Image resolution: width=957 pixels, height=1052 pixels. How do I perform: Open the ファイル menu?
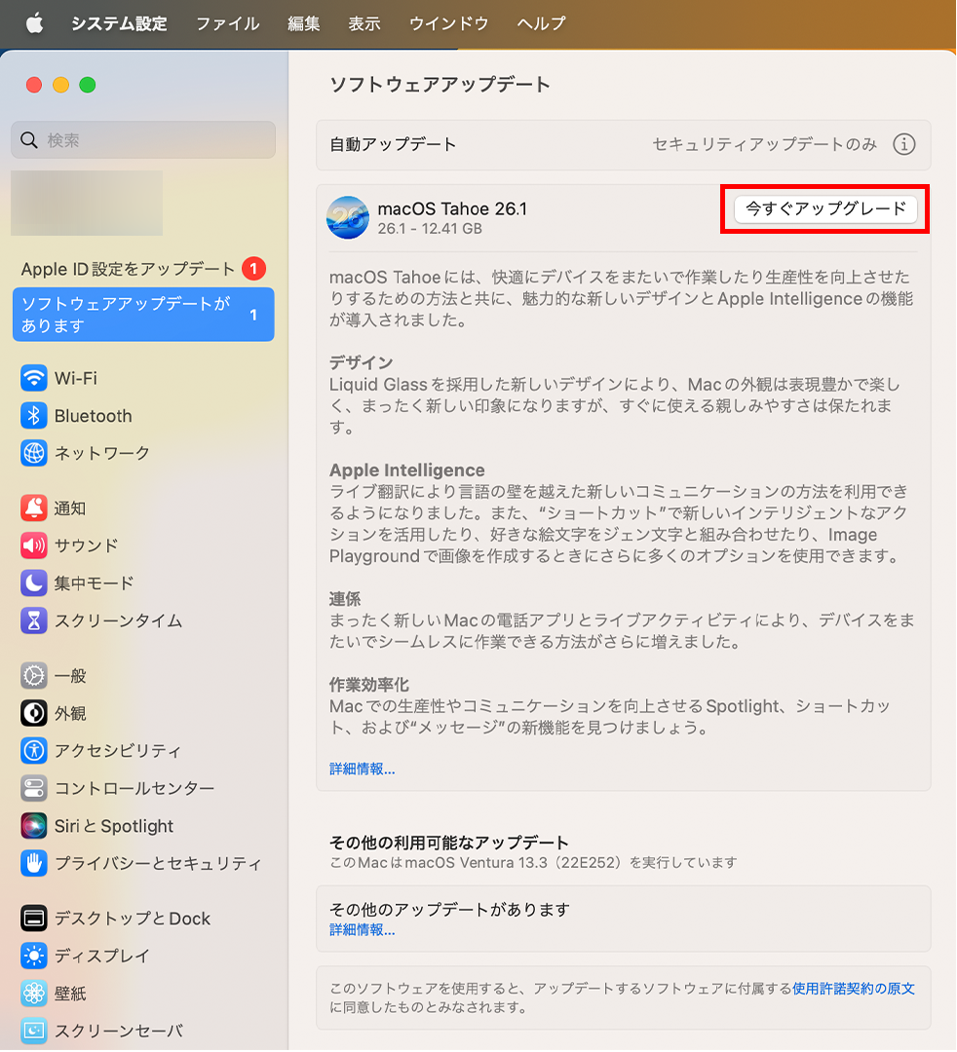[227, 23]
